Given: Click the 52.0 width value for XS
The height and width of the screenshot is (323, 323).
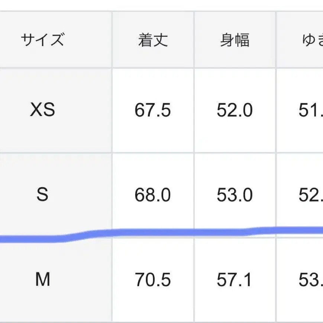Looking at the screenshot, I should click(235, 110).
